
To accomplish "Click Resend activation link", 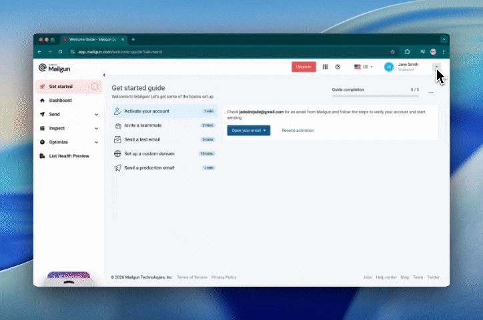I will 298,131.
